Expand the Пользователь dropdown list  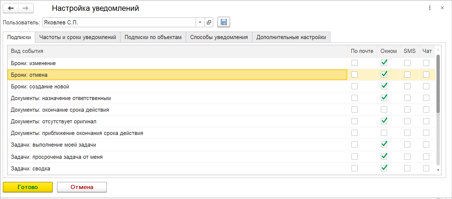(200, 22)
